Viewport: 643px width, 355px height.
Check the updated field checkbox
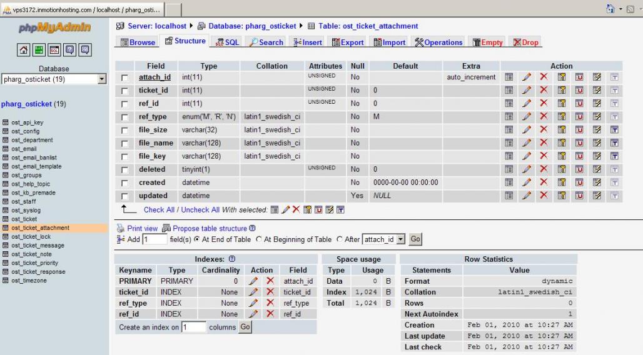click(x=124, y=196)
